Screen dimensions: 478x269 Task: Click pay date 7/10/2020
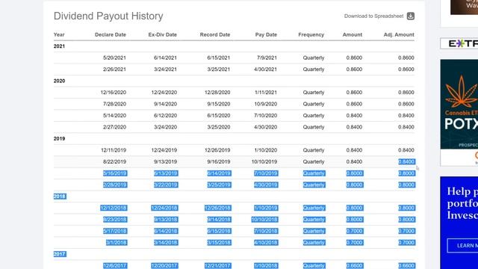266,116
